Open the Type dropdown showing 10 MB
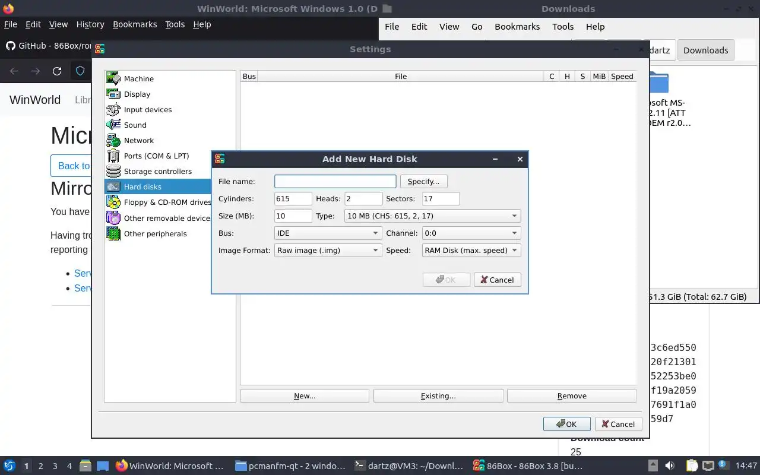Image resolution: width=760 pixels, height=475 pixels. [x=432, y=216]
